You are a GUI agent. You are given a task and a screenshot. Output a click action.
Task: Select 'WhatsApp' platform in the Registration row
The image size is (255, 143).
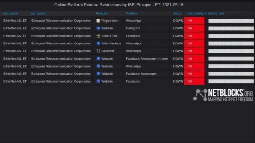[133, 21]
